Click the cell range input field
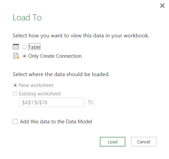Viewport: 169px width, 159px height. (x=52, y=102)
